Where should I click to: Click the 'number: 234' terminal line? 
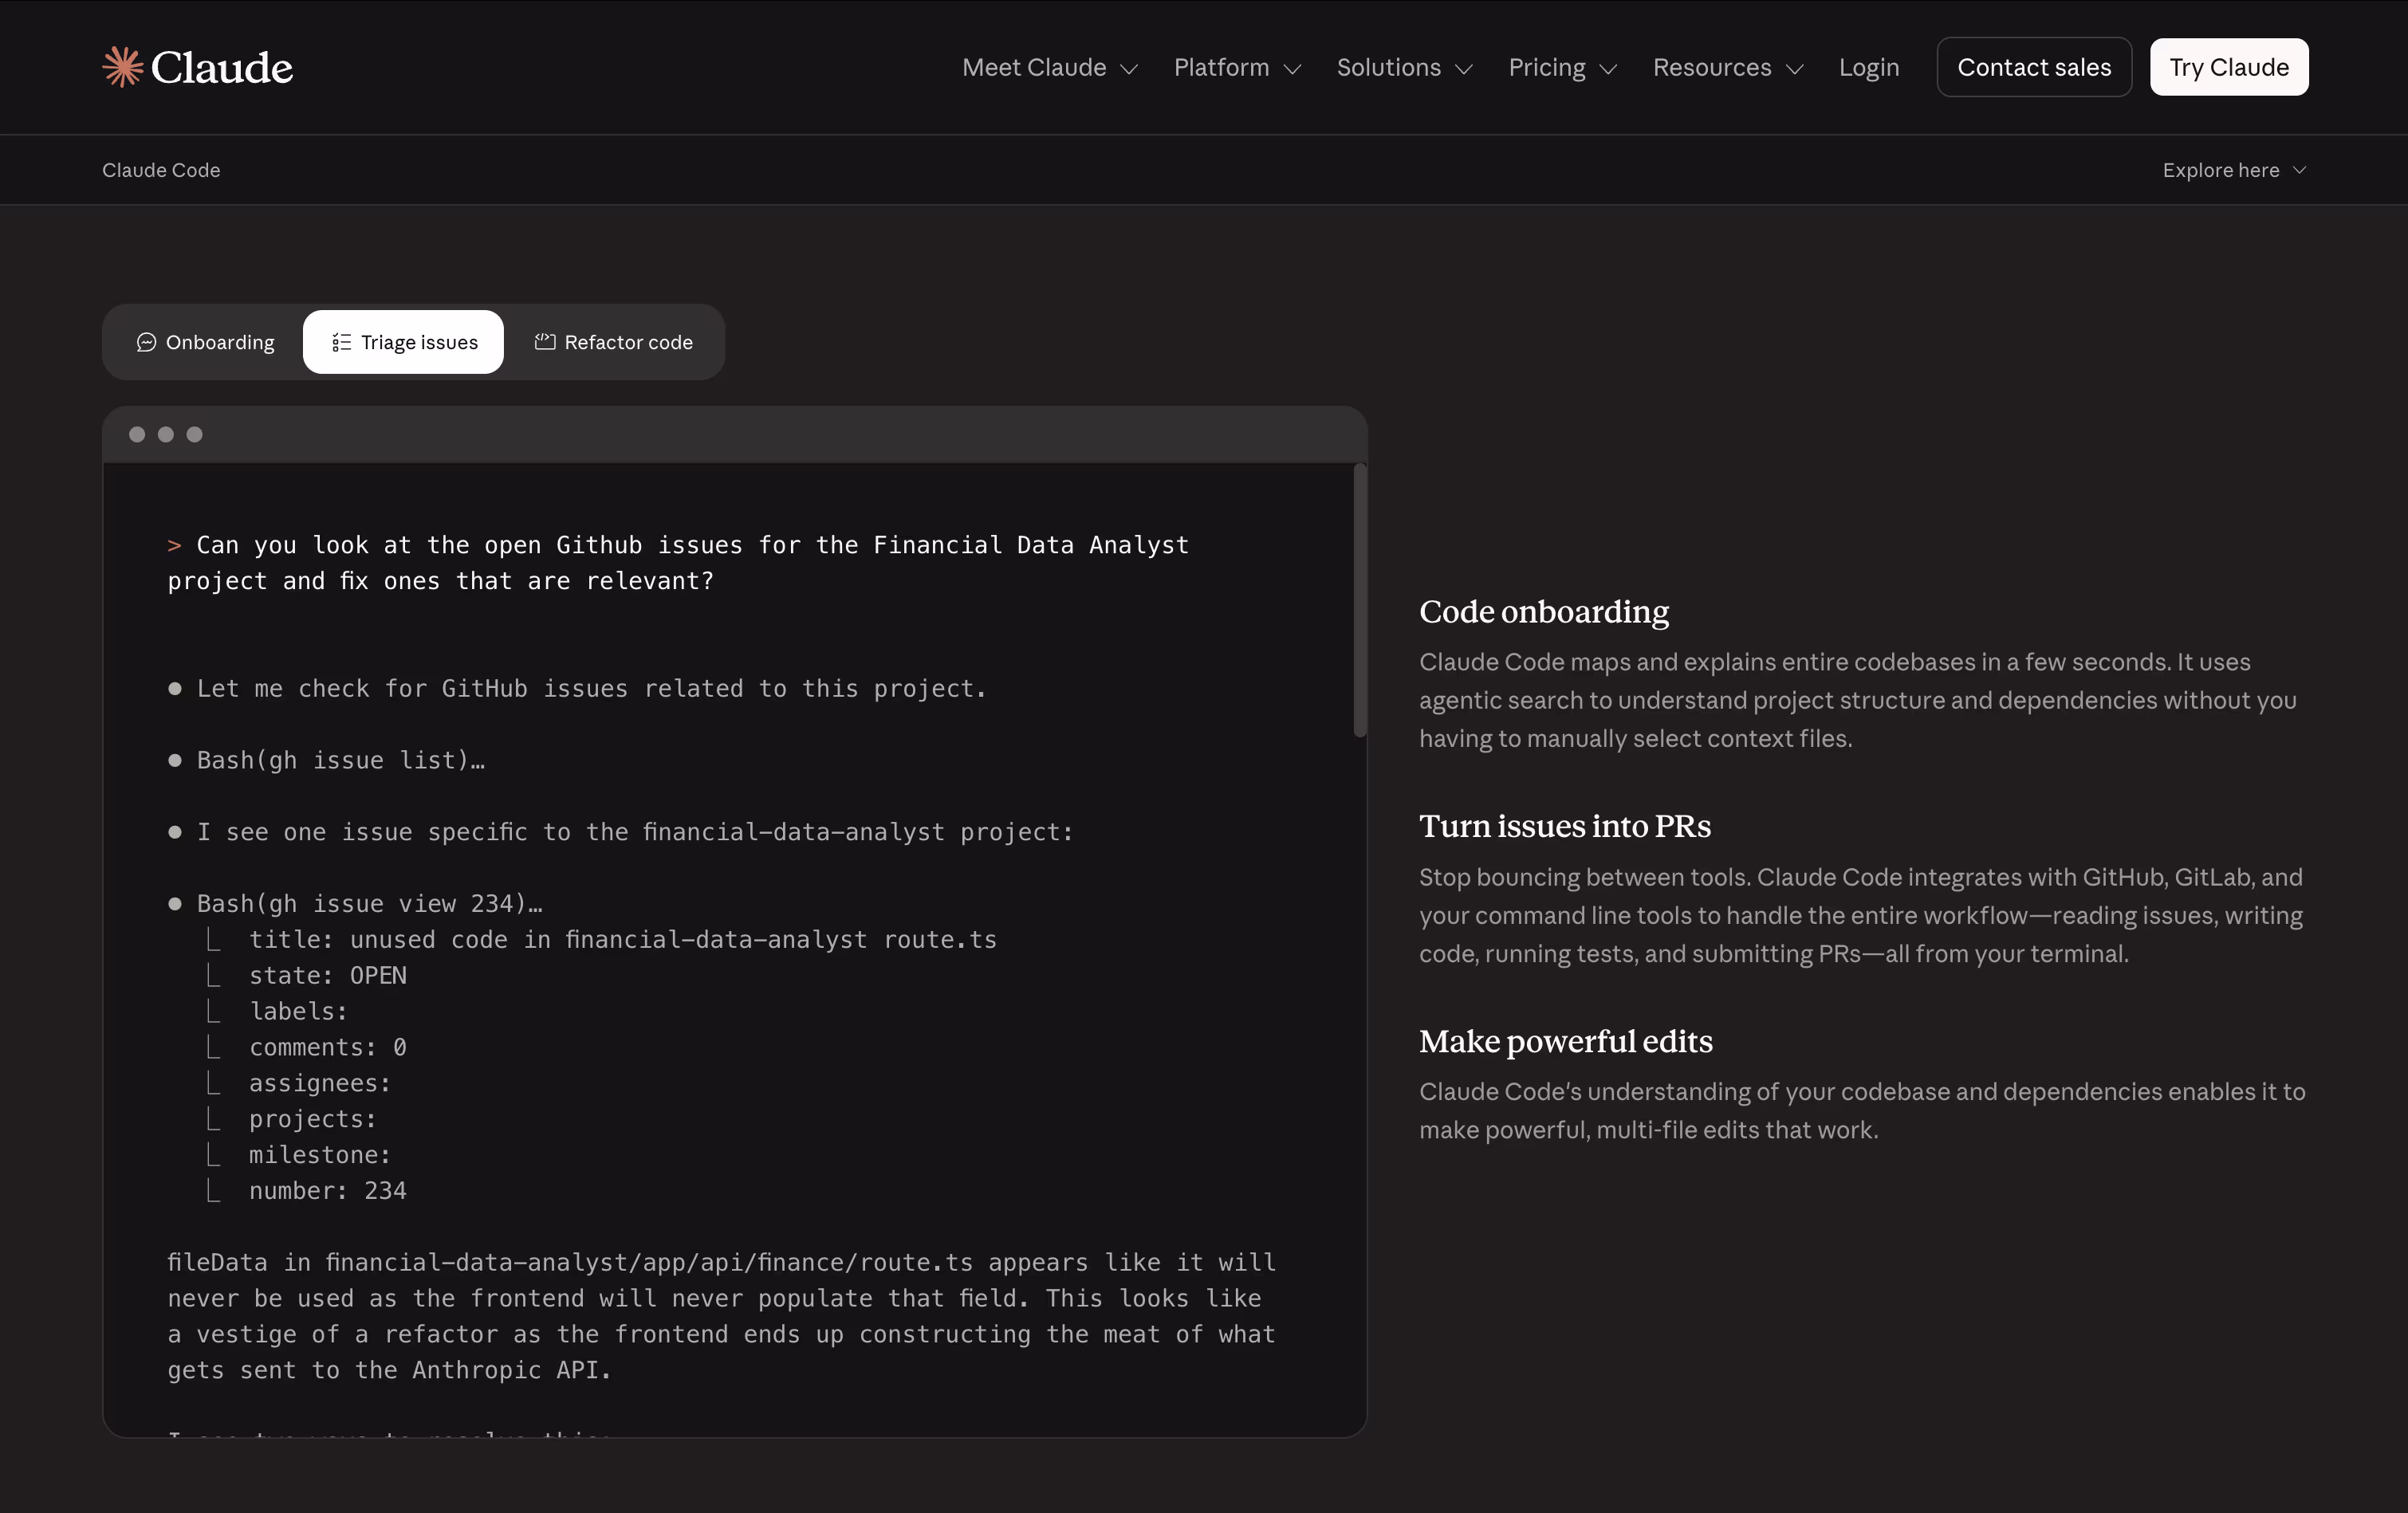328,1190
